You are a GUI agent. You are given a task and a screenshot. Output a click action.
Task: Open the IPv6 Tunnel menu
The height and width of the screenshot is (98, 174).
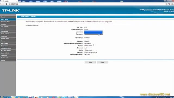point(8,46)
